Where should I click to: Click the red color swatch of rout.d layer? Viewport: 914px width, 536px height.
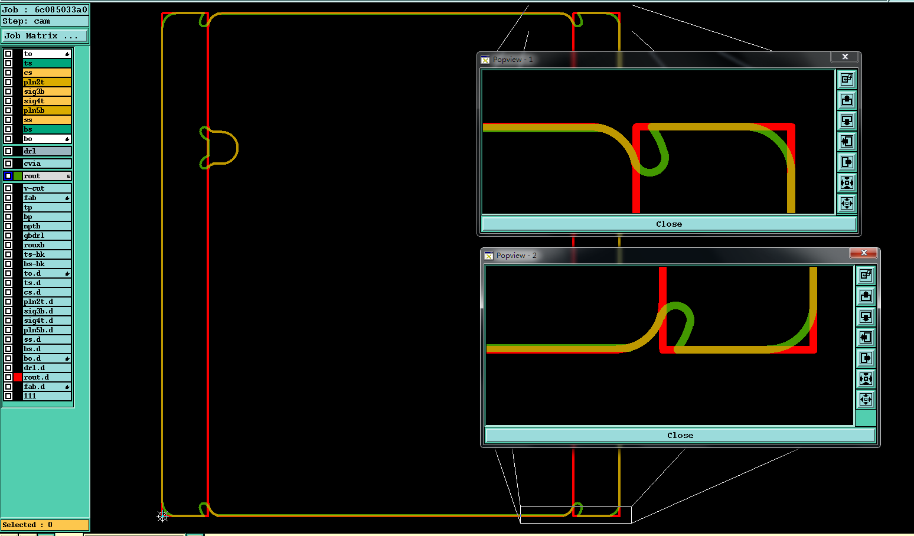tap(18, 377)
